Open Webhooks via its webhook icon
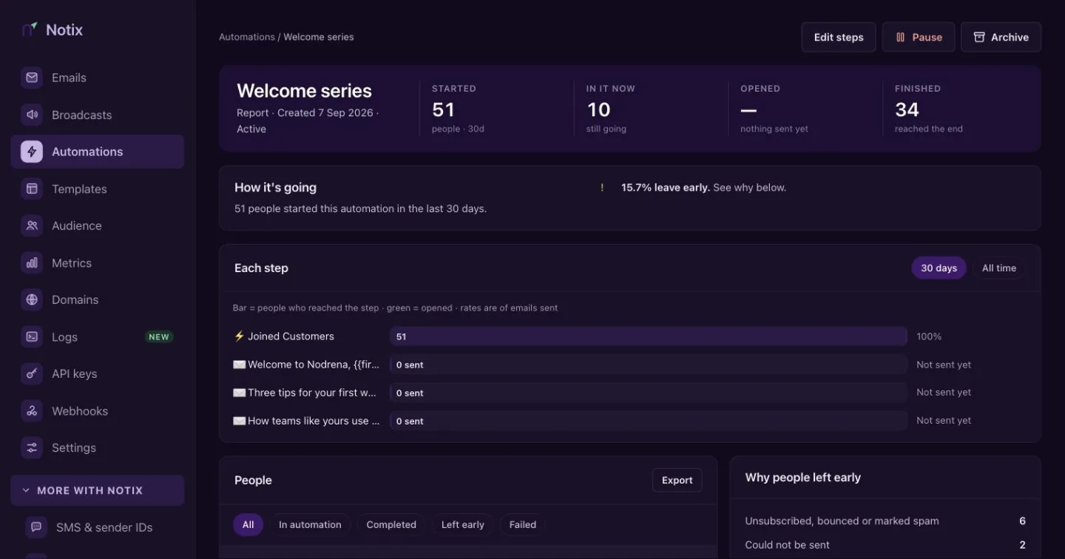The width and height of the screenshot is (1065, 559). [x=32, y=410]
